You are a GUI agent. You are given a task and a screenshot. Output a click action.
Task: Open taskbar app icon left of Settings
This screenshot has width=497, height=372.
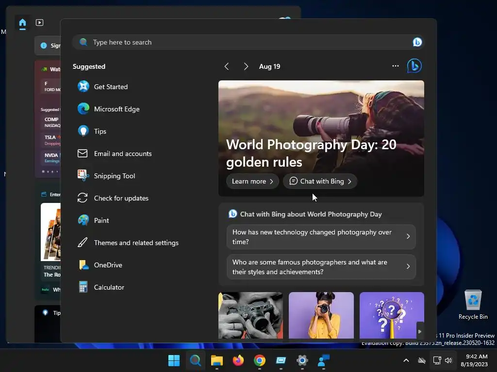coord(281,360)
